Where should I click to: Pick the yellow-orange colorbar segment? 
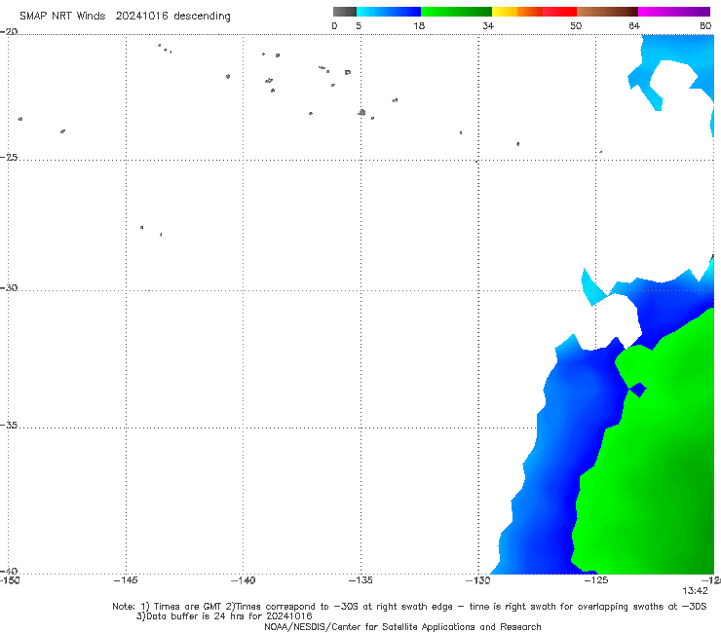tap(516, 12)
